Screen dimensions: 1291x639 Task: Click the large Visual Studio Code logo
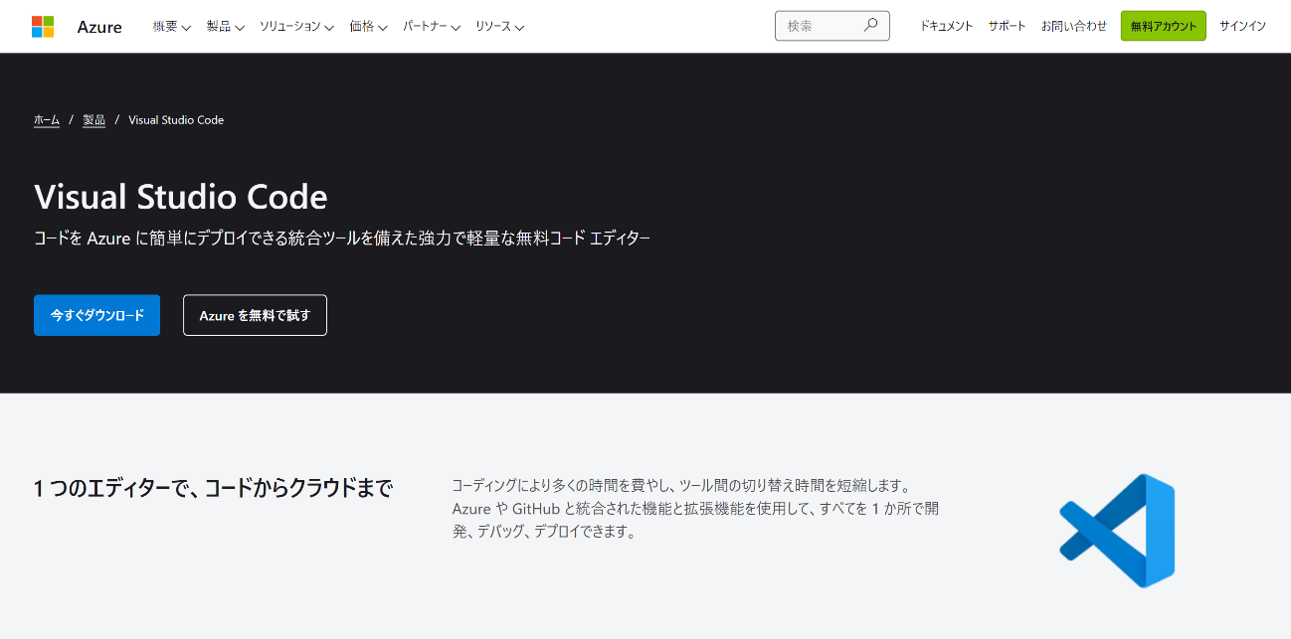(x=1117, y=531)
